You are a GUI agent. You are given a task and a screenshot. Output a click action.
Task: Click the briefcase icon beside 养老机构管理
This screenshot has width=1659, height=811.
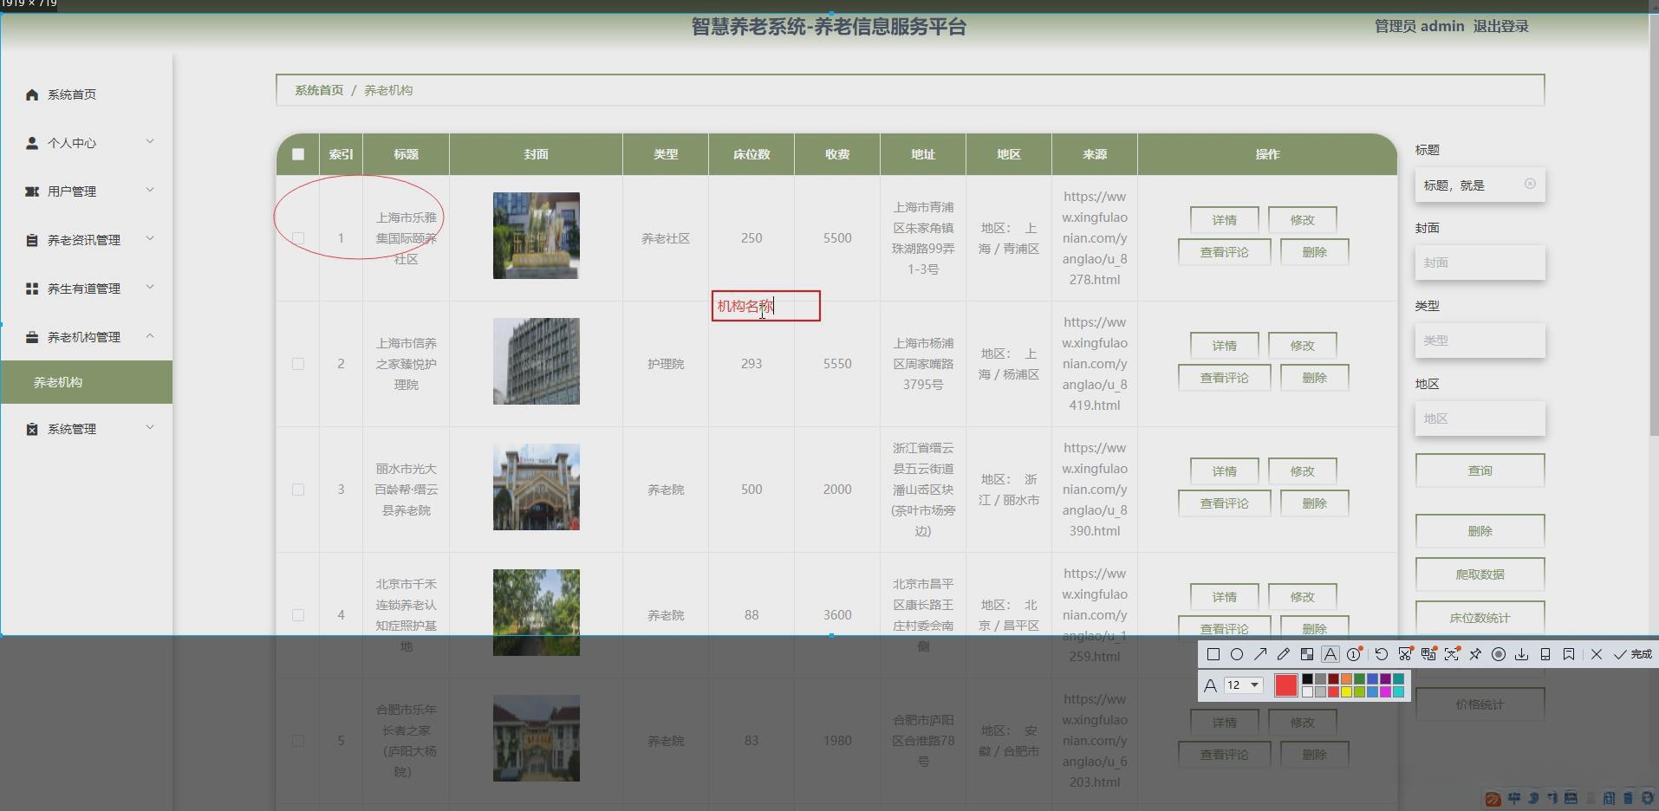coord(32,337)
